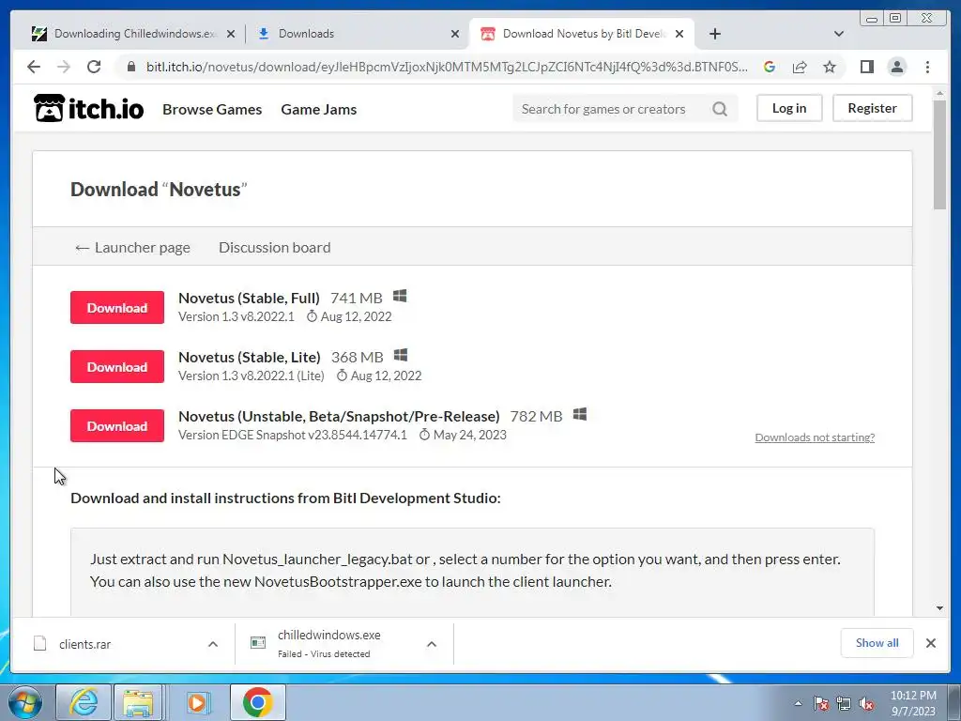Open Chrome three-dot menu
The image size is (961, 721).
(x=927, y=67)
